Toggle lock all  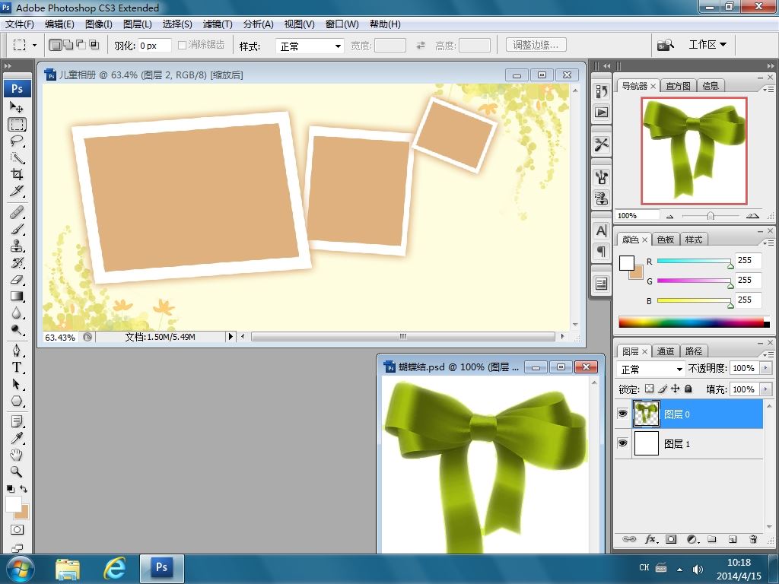coord(688,389)
